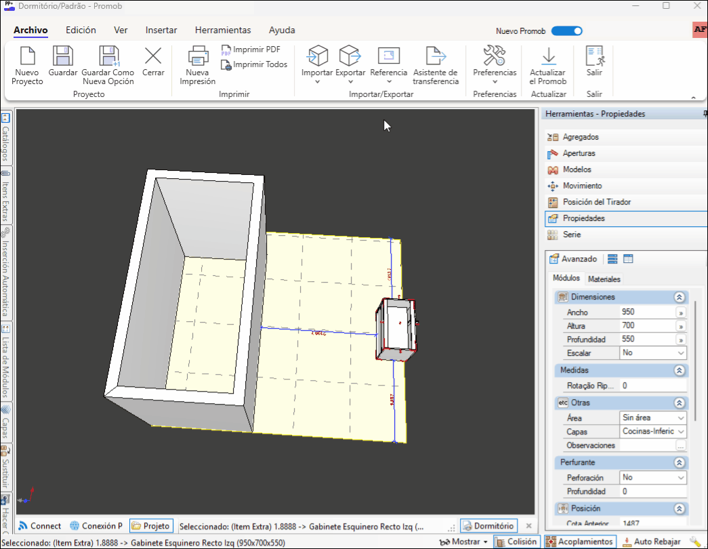Toggle Acoplamientos in the status bar

(581, 542)
